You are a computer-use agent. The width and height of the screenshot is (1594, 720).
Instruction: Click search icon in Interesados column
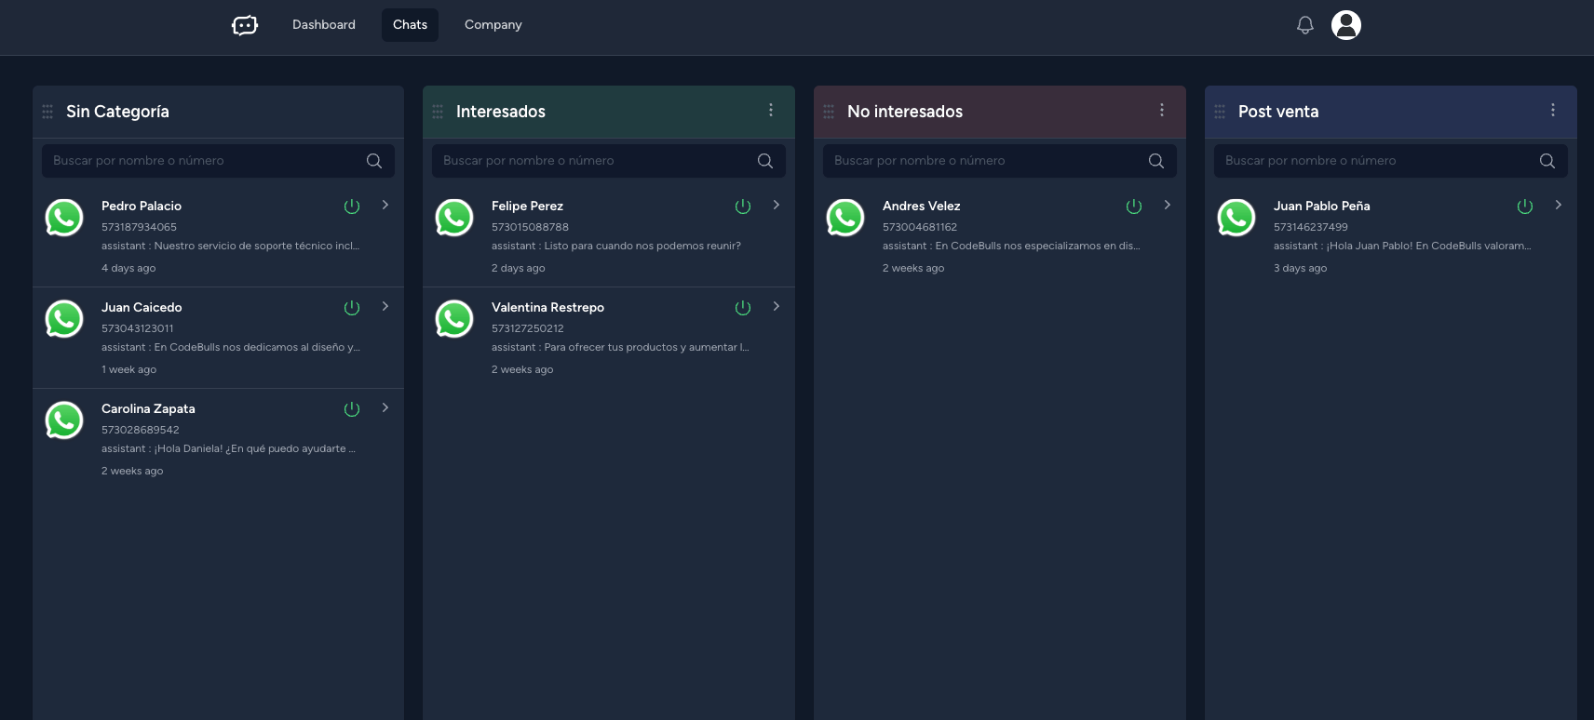pyautogui.click(x=765, y=161)
